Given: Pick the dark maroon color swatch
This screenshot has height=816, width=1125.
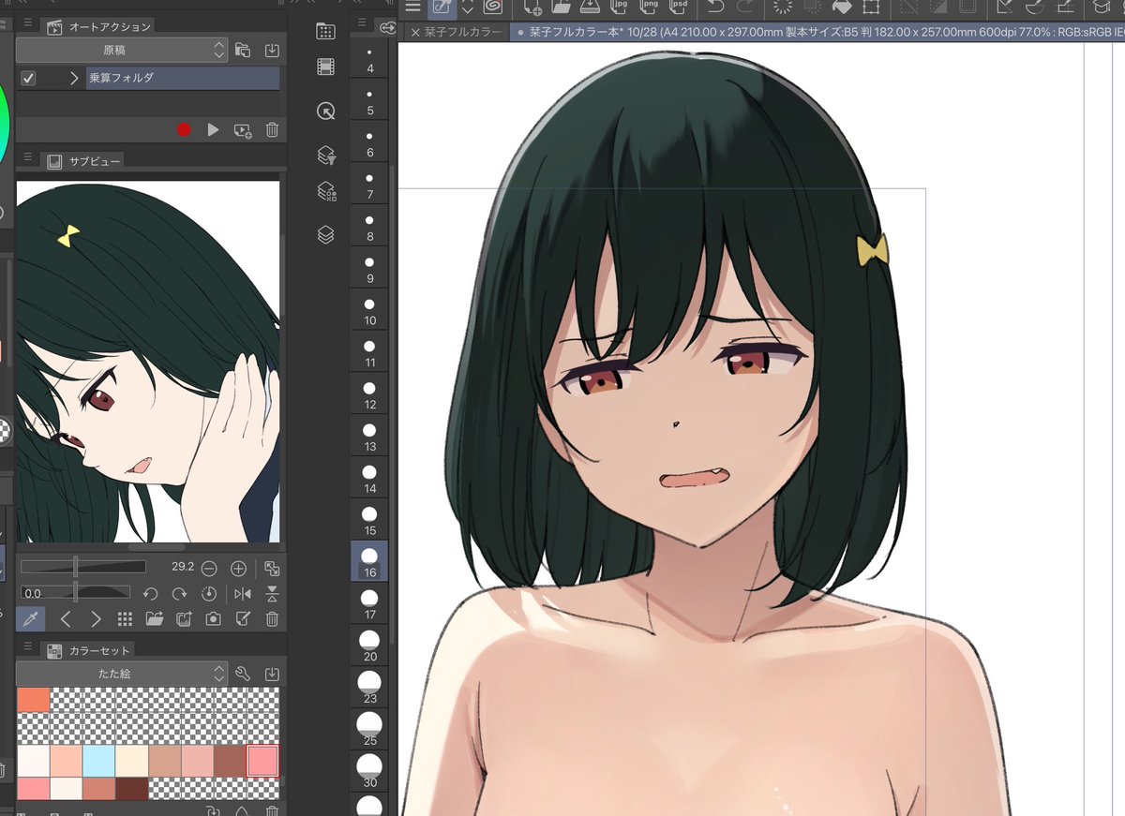Looking at the screenshot, I should [x=132, y=789].
